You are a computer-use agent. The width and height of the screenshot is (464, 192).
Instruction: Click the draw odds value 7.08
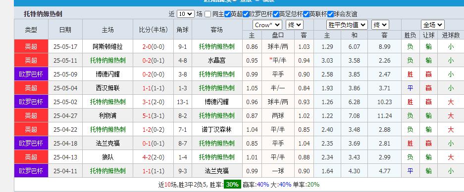tap(354, 115)
